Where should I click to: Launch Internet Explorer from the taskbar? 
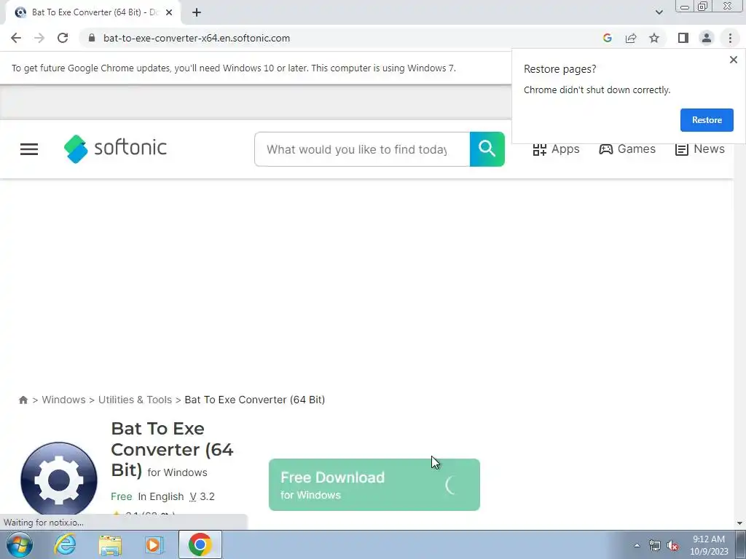(x=65, y=544)
